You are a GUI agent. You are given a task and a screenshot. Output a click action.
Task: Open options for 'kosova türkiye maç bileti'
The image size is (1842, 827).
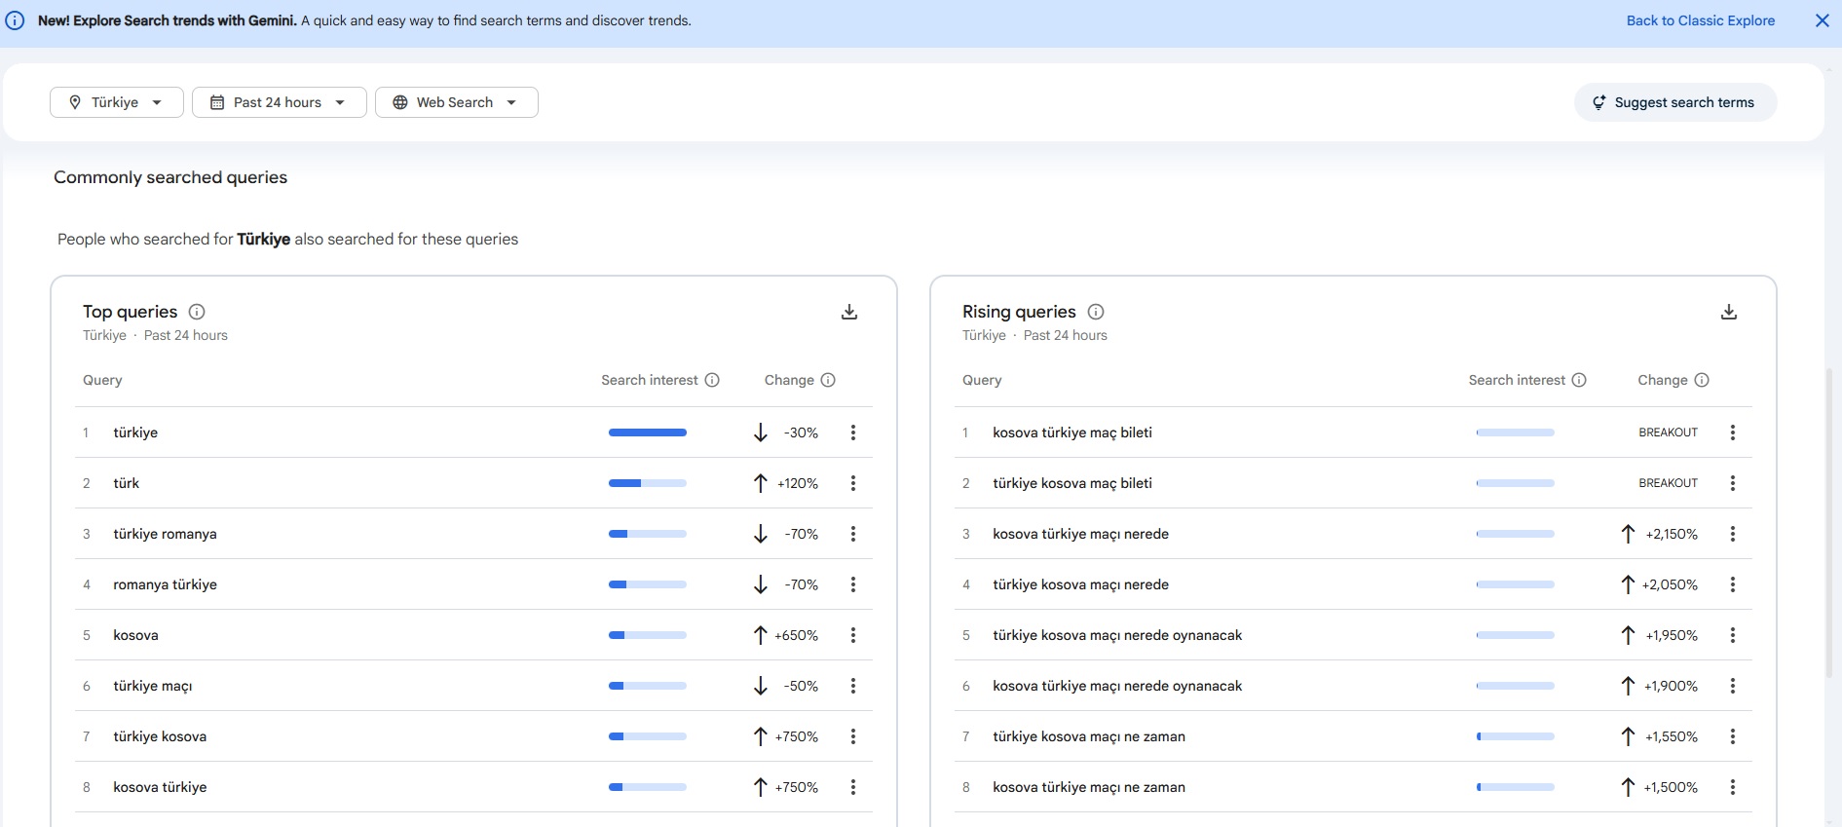tap(1733, 432)
